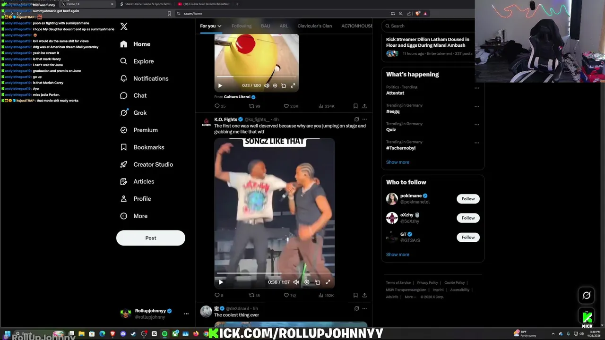Open Creator Studio in the sidebar
This screenshot has height=340, width=605.
point(147,164)
